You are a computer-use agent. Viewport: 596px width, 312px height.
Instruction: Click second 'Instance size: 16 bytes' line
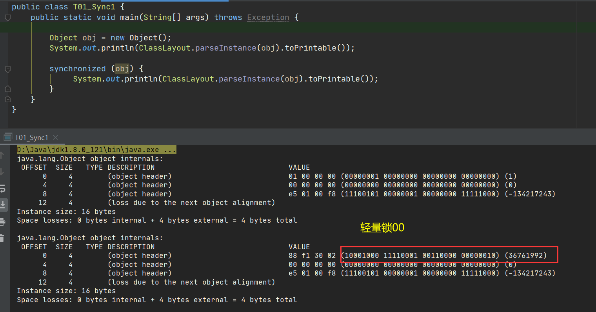66,291
